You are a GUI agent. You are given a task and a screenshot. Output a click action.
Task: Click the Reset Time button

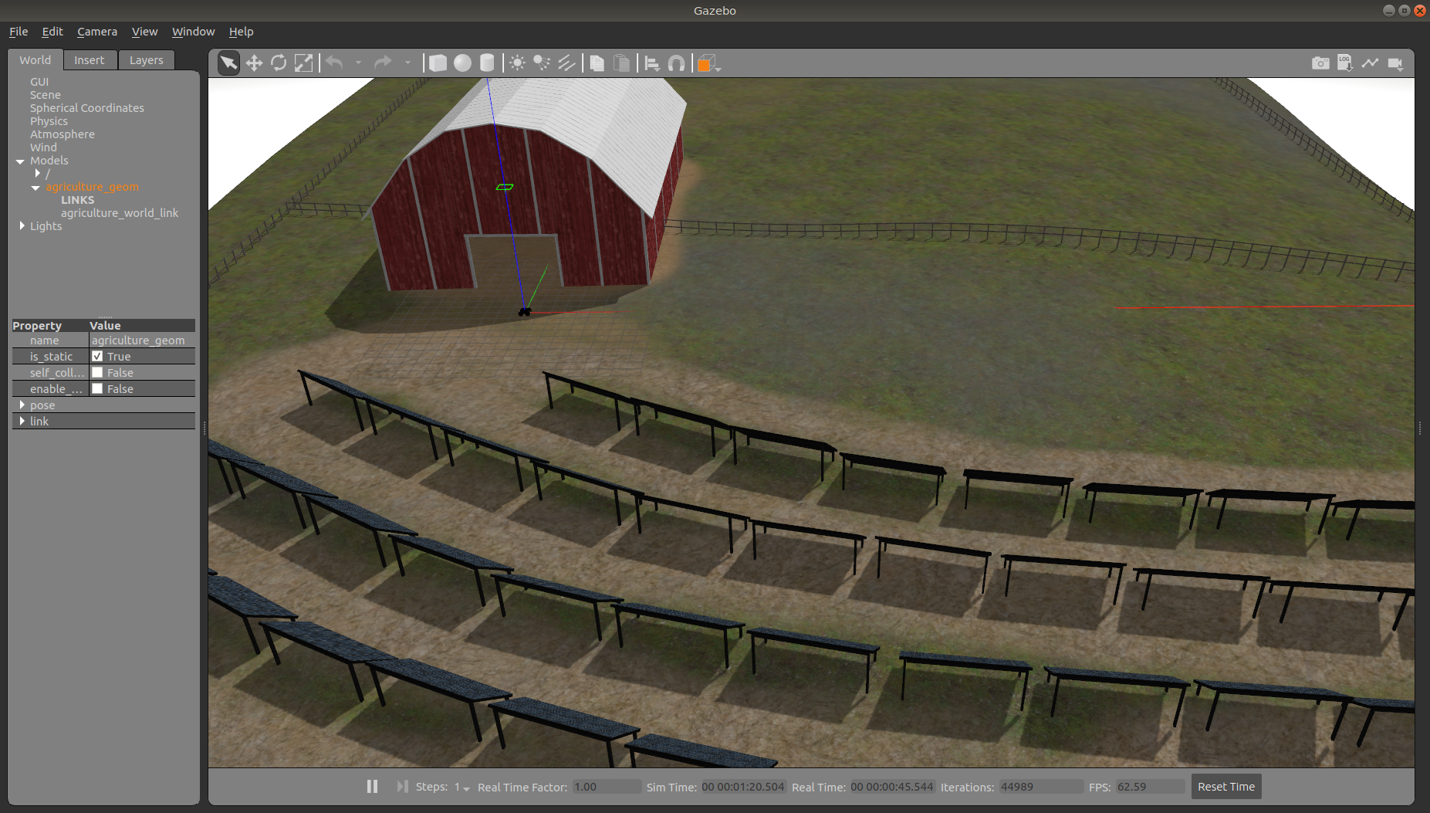[x=1225, y=787]
